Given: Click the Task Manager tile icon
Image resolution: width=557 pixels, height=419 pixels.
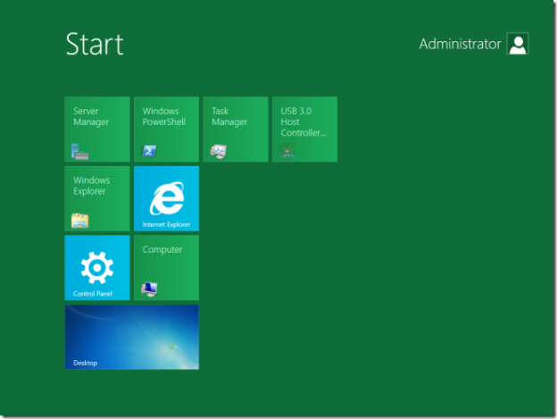Looking at the screenshot, I should 219,151.
